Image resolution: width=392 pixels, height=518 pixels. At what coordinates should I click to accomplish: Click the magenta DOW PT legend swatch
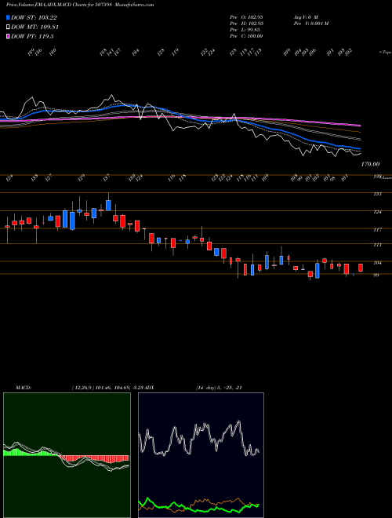coord(8,36)
